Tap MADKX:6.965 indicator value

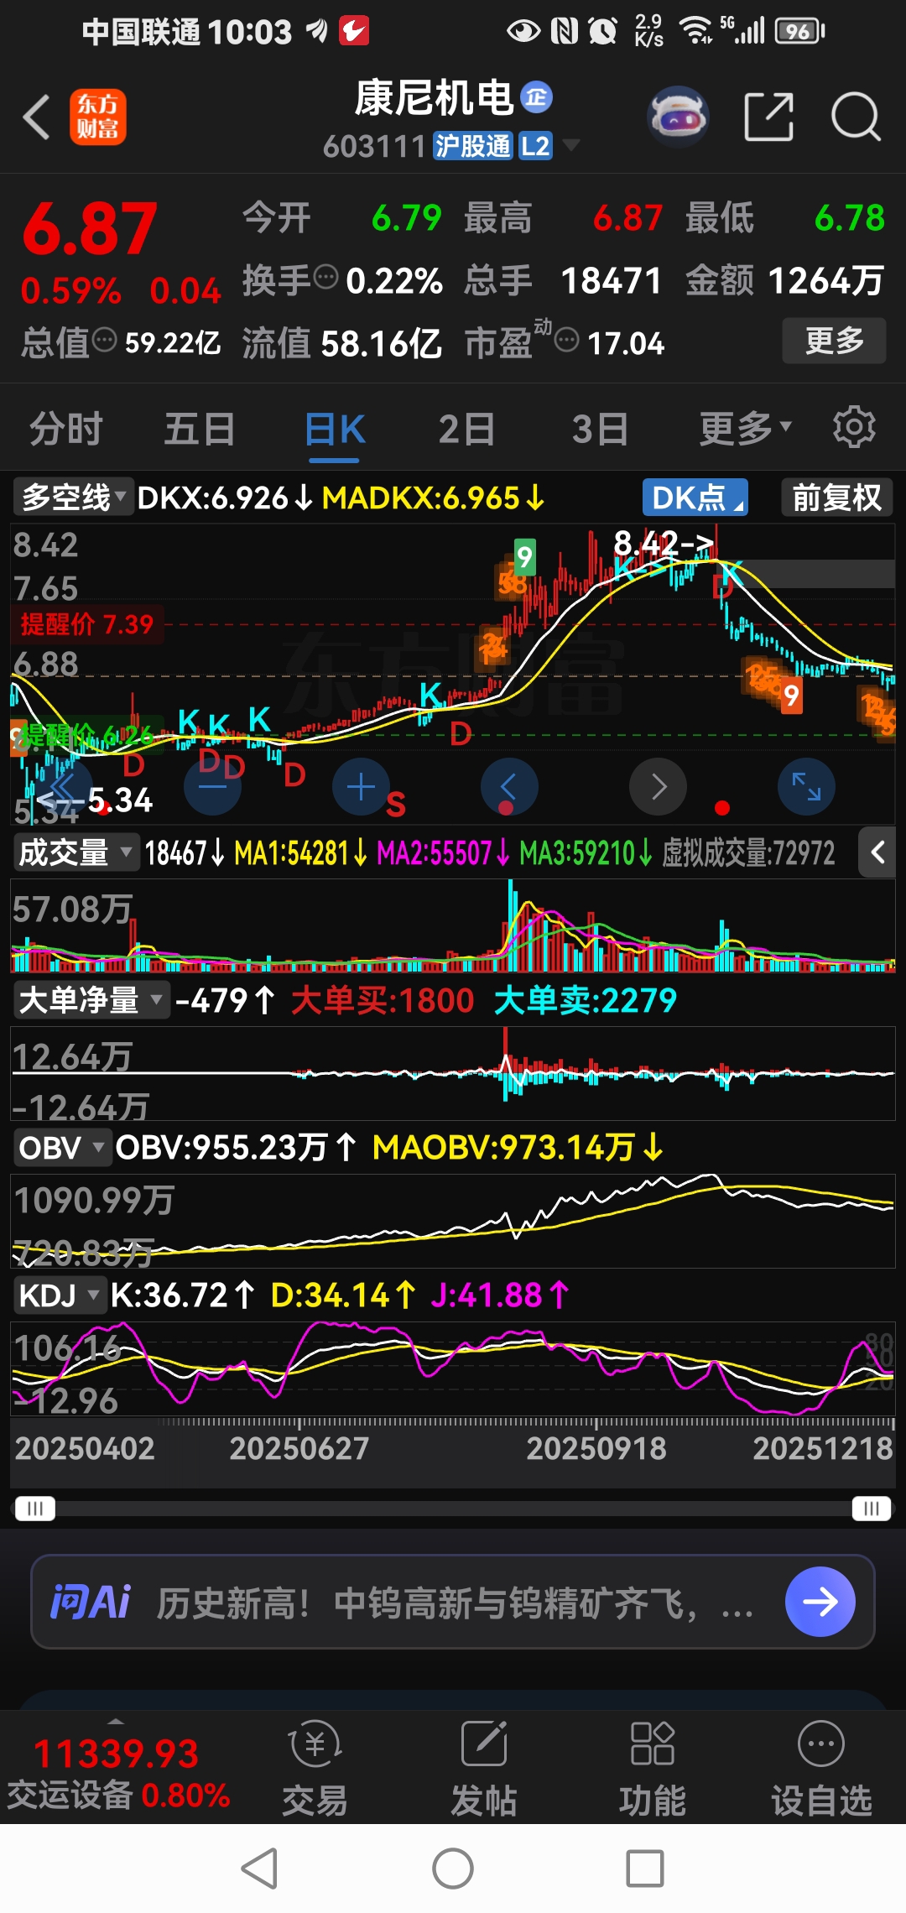click(433, 498)
